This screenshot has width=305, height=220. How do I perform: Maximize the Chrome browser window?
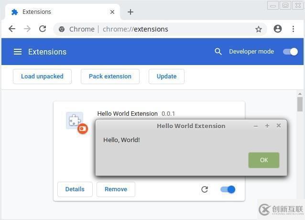(285, 5)
